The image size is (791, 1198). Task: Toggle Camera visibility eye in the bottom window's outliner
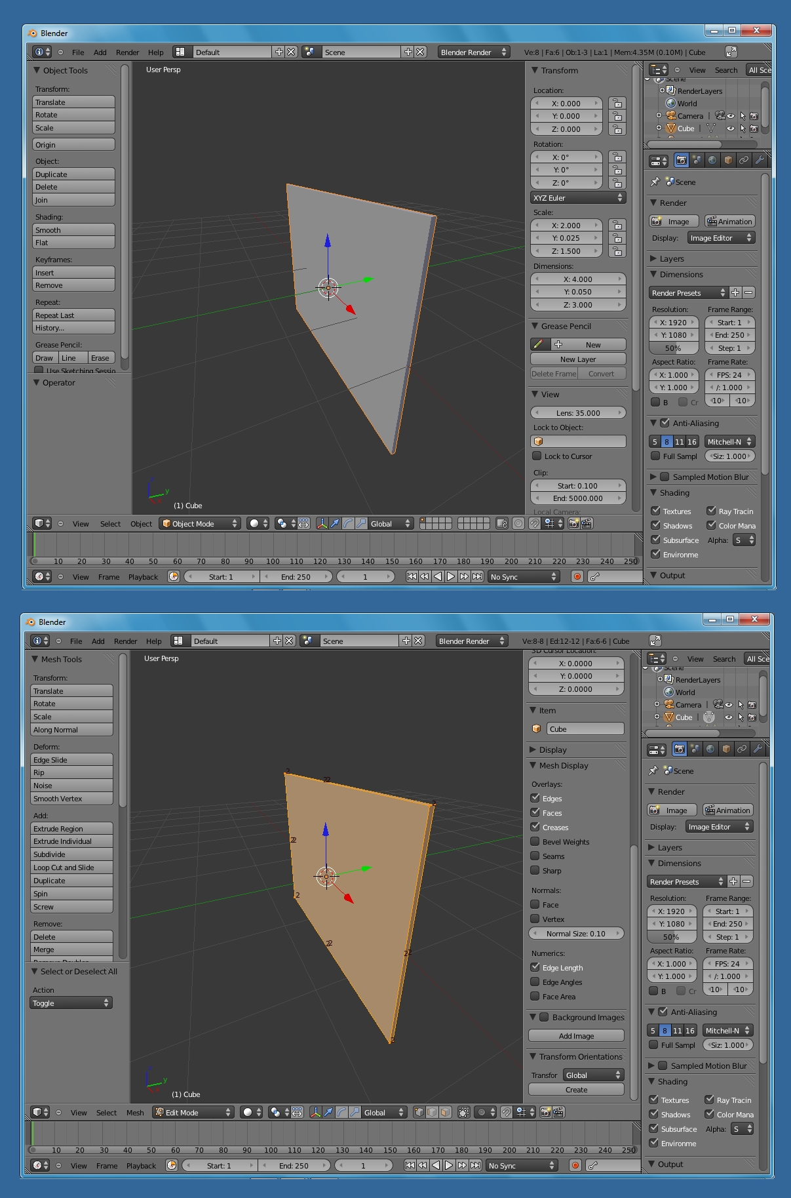[x=728, y=705]
